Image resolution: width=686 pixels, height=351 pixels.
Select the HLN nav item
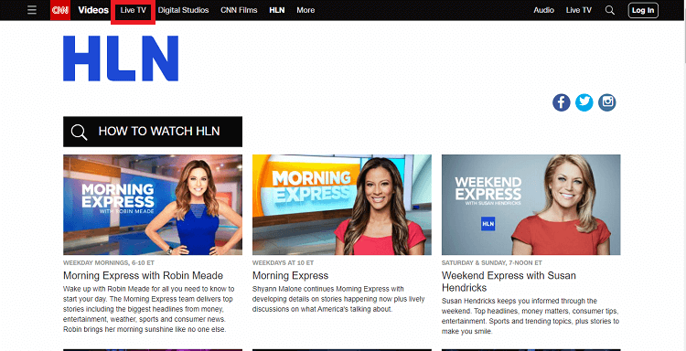(x=277, y=10)
